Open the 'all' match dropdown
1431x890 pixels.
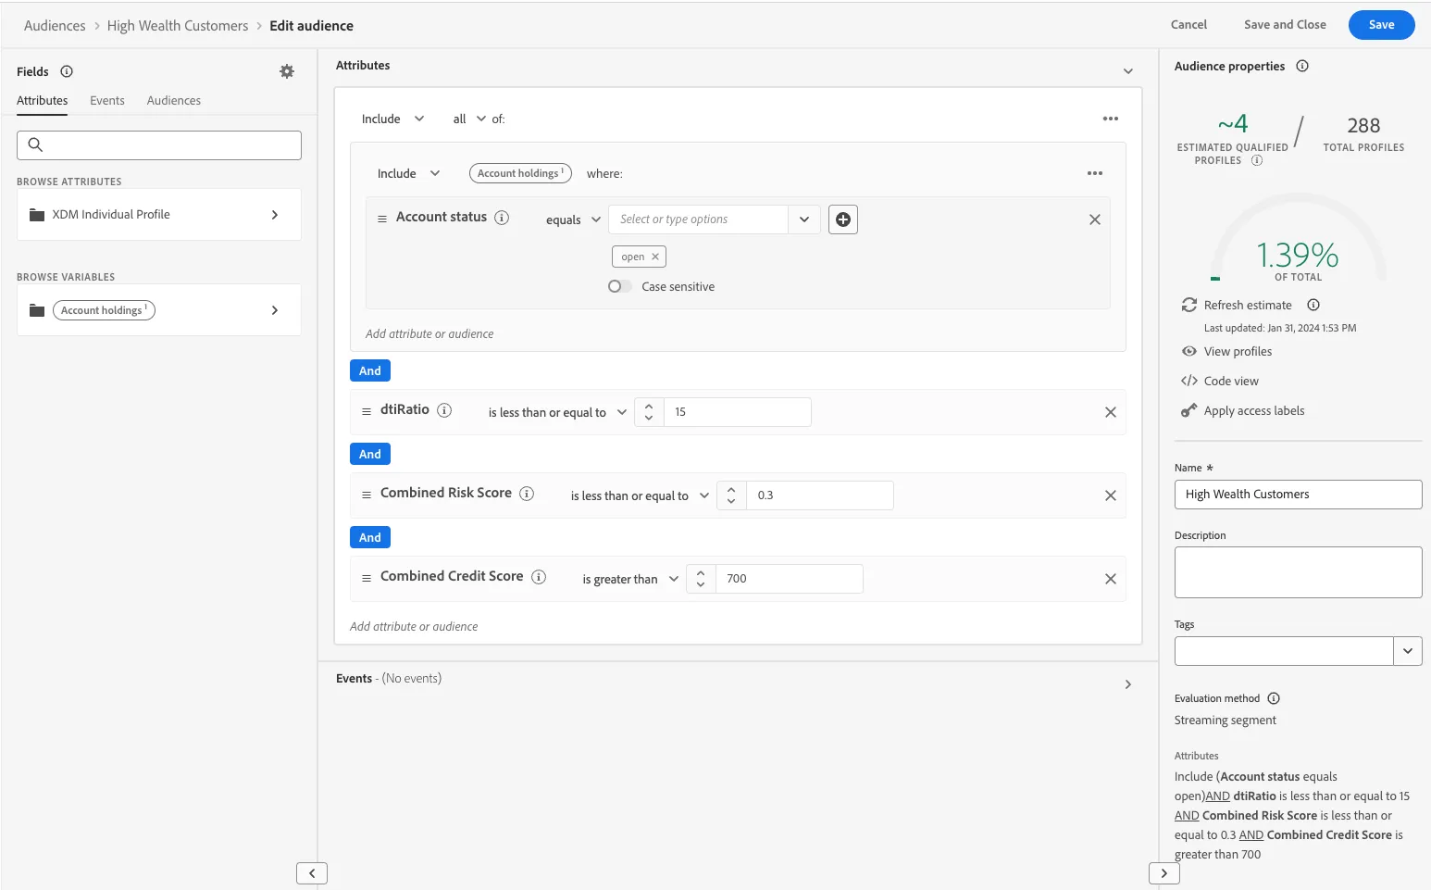(469, 119)
